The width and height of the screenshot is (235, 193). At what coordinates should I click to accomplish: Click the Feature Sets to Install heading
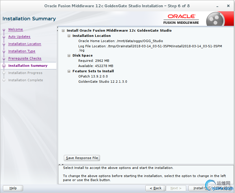[x=93, y=71]
